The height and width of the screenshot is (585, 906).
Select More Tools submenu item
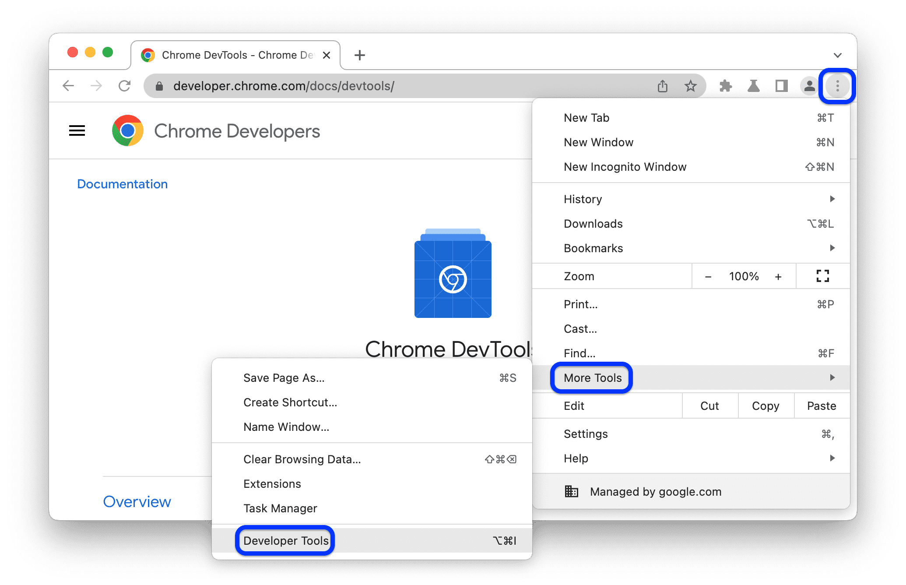coord(592,378)
